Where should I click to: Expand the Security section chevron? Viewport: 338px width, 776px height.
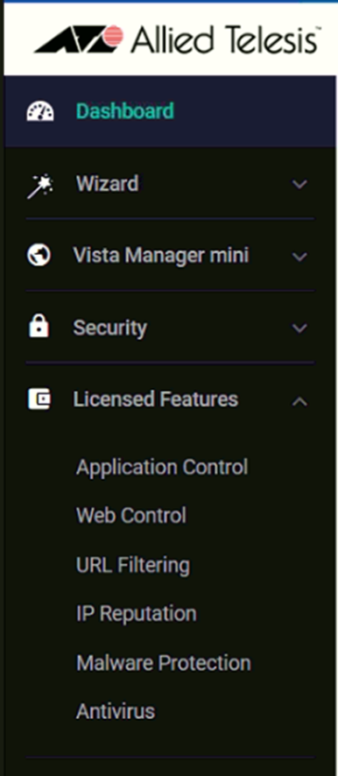tap(299, 328)
